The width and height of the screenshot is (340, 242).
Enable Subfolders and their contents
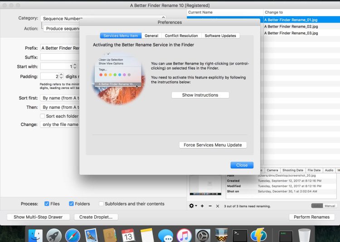click(x=102, y=204)
